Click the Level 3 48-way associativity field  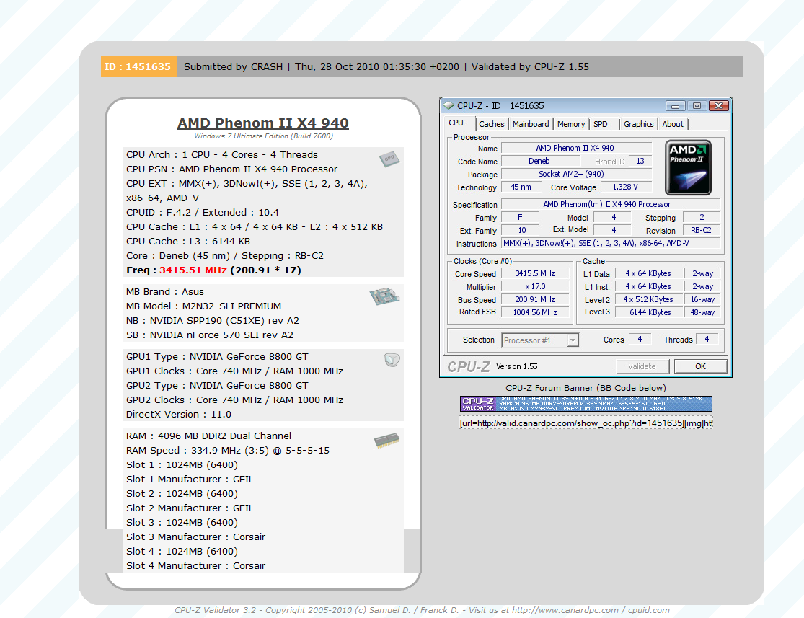coord(702,312)
